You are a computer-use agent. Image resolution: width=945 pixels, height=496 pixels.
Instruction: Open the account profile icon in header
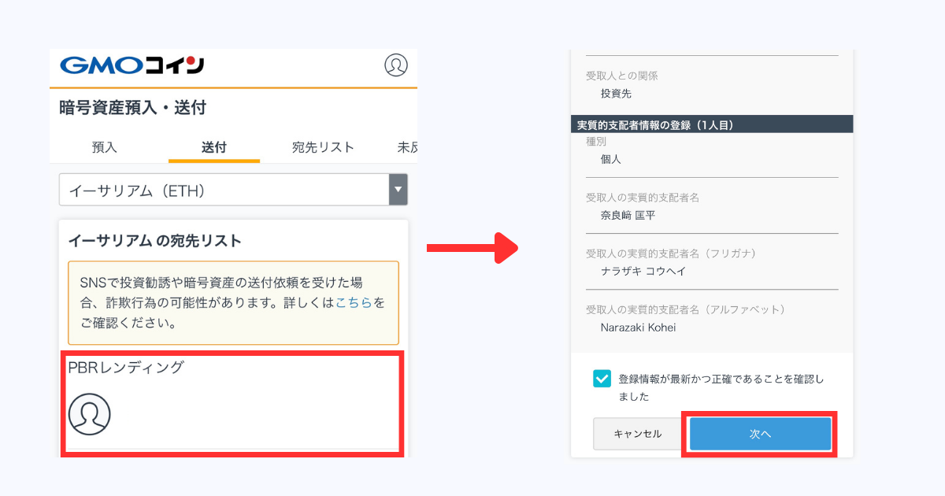click(x=396, y=65)
